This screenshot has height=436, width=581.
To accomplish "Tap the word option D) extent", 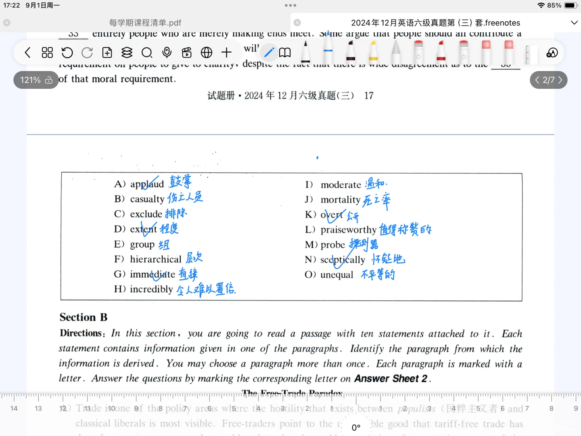I will pos(136,229).
